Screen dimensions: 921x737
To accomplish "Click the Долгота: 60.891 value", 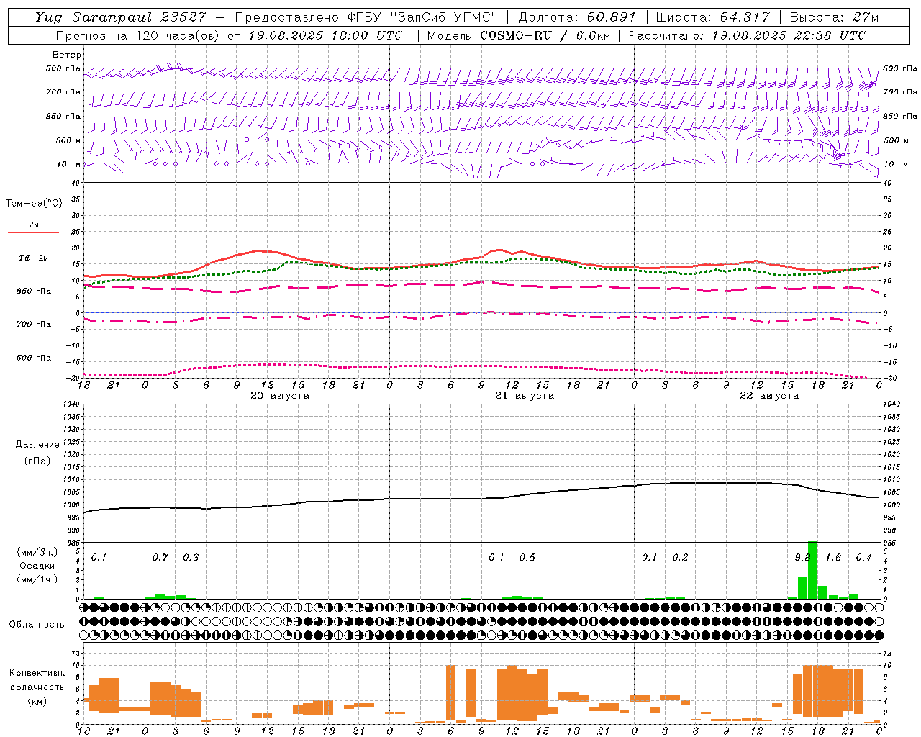I will coord(576,17).
